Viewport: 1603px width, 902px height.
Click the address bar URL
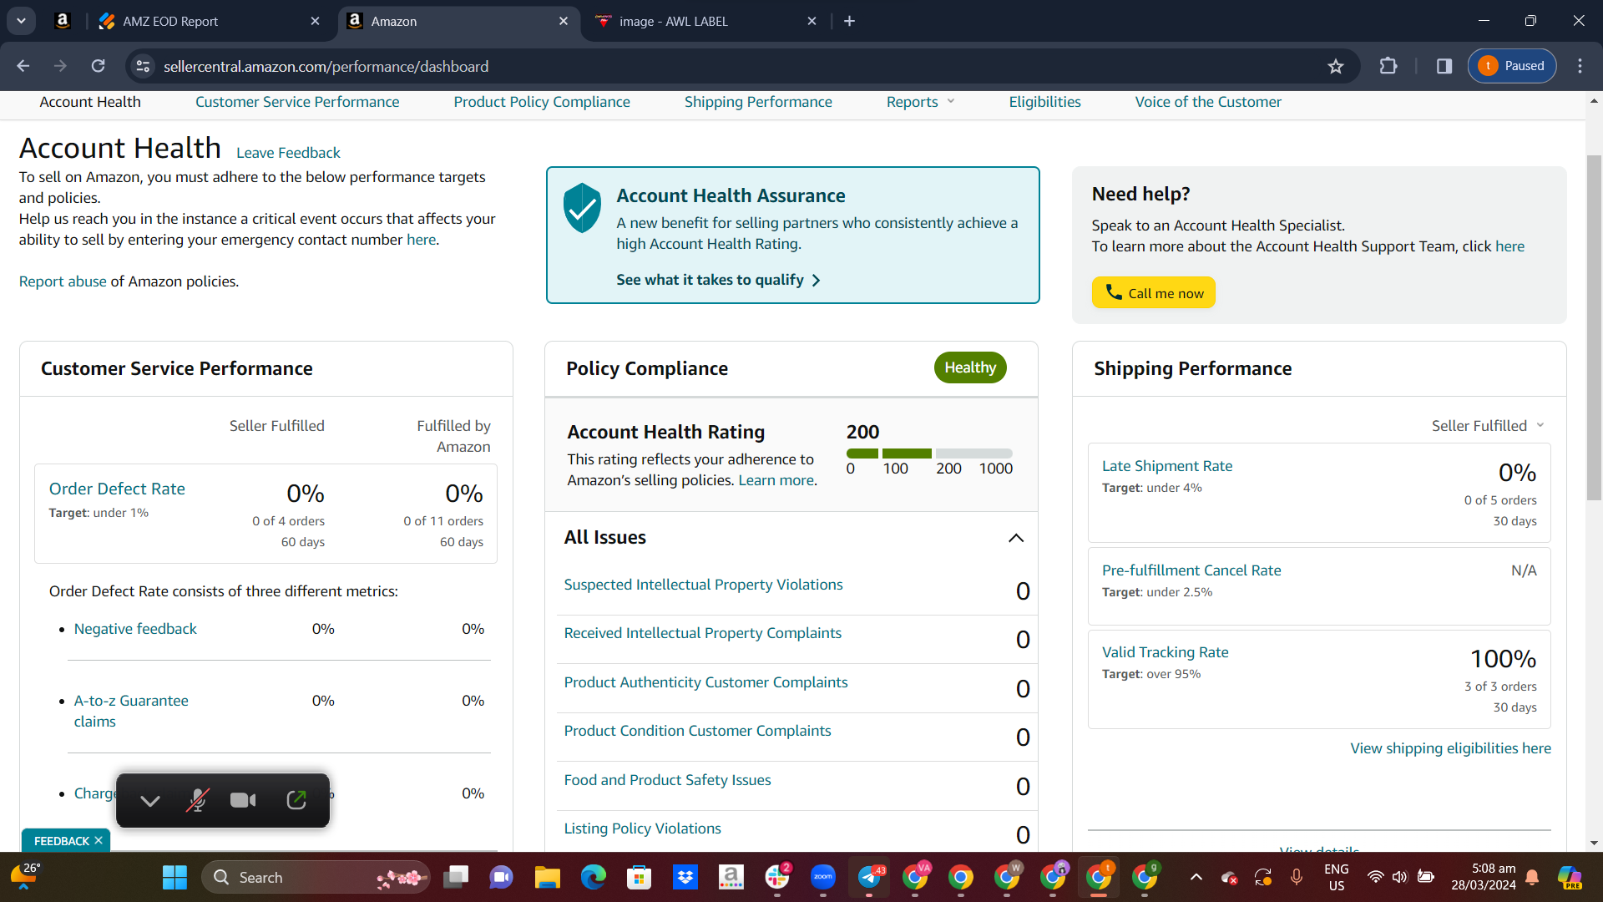click(x=326, y=67)
